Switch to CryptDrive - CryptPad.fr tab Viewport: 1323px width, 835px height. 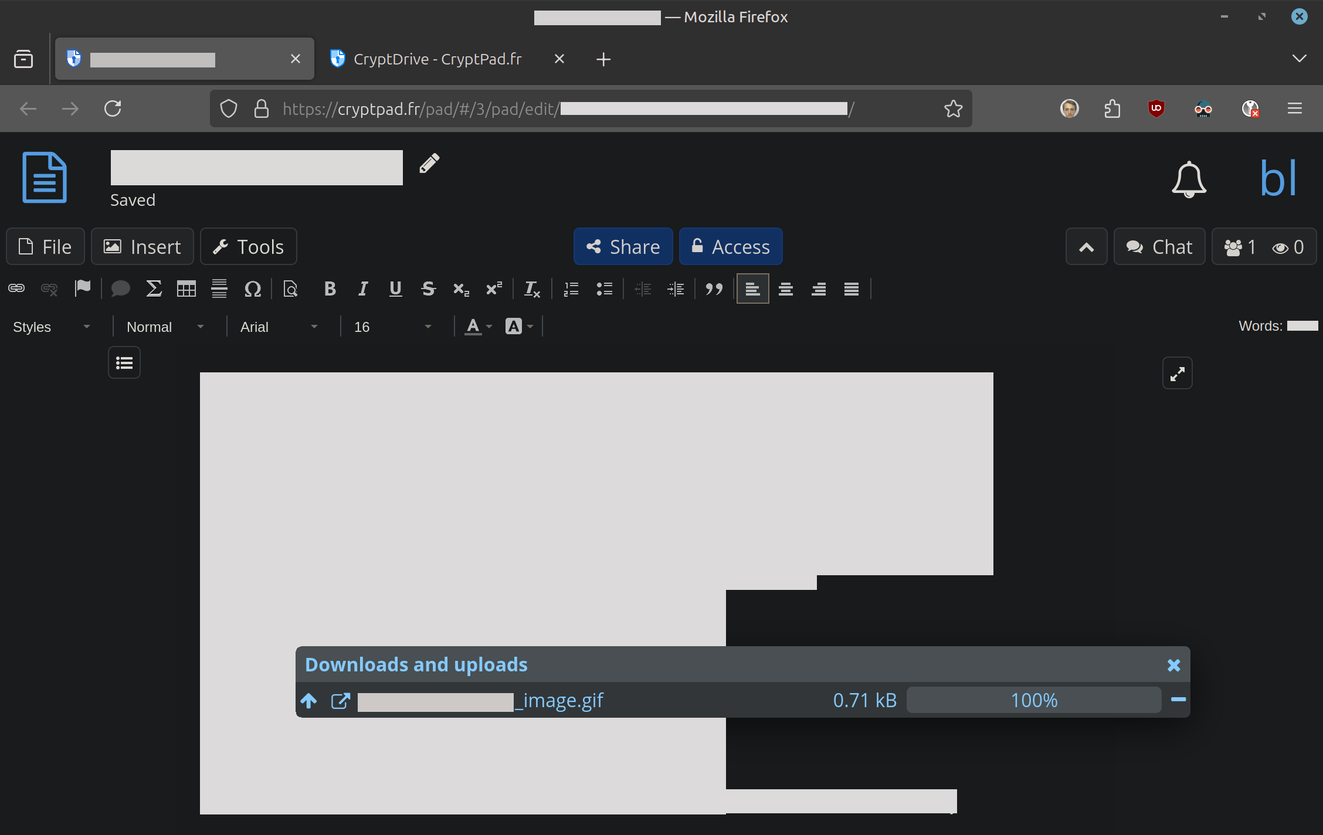point(437,59)
